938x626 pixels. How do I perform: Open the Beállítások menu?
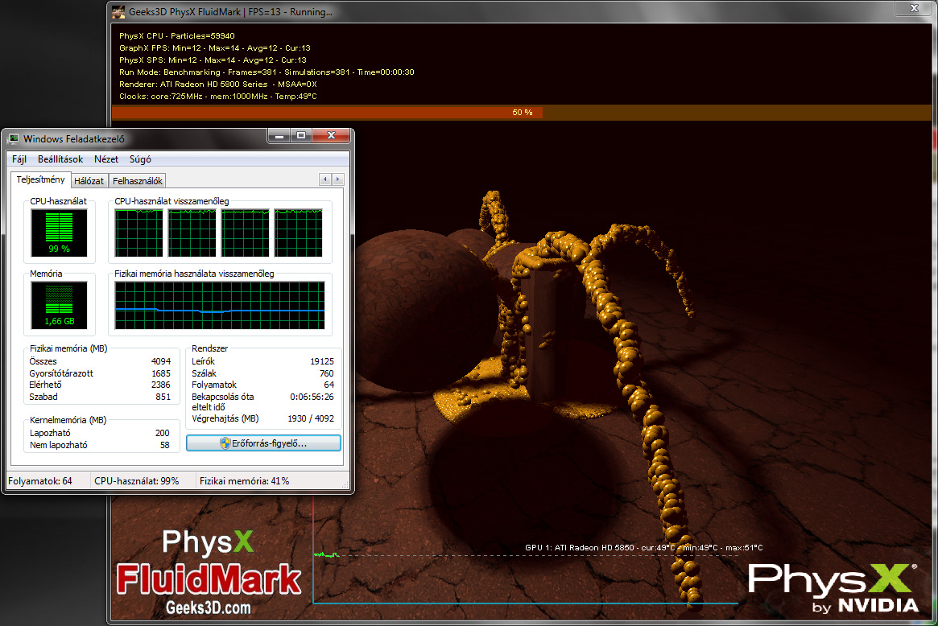60,159
